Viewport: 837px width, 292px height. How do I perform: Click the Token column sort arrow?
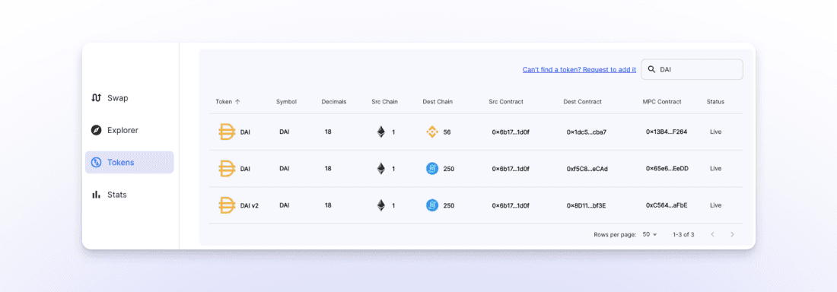click(x=237, y=102)
